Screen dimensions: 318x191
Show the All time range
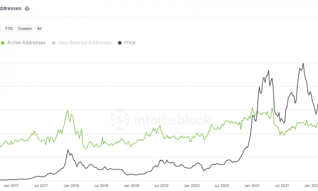tap(39, 28)
